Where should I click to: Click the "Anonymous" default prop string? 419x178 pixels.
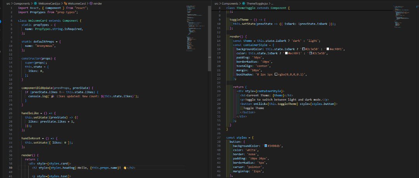pyautogui.click(x=45, y=46)
